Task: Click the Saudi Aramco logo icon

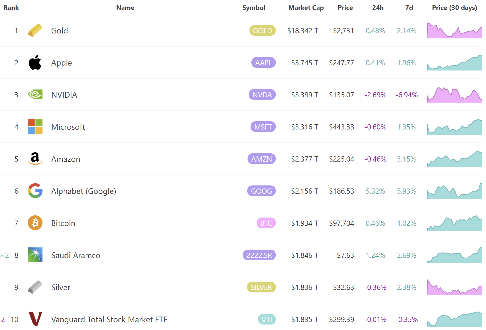Action: (x=35, y=255)
